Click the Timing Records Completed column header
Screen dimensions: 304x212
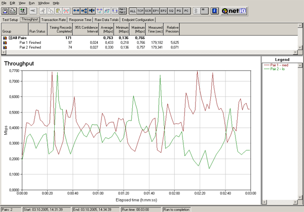point(61,28)
